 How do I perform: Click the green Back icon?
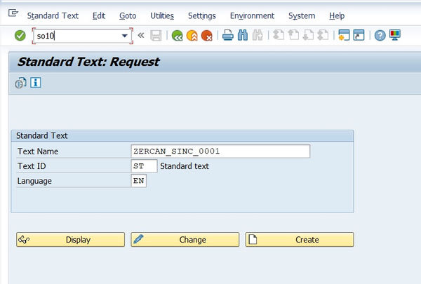pyautogui.click(x=178, y=36)
